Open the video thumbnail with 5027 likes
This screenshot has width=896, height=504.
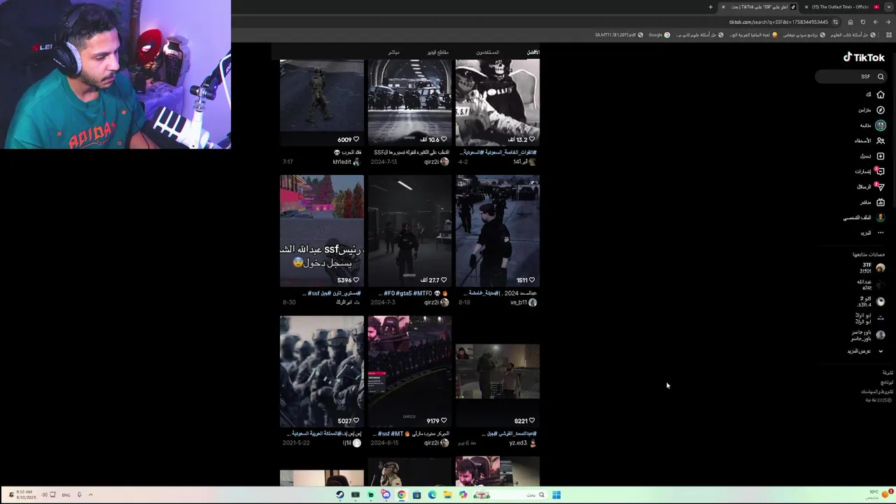(322, 371)
